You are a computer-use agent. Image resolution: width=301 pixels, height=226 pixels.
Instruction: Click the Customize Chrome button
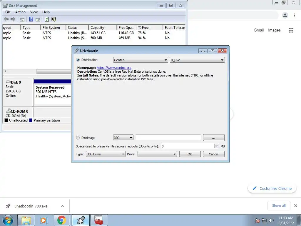tap(272, 188)
